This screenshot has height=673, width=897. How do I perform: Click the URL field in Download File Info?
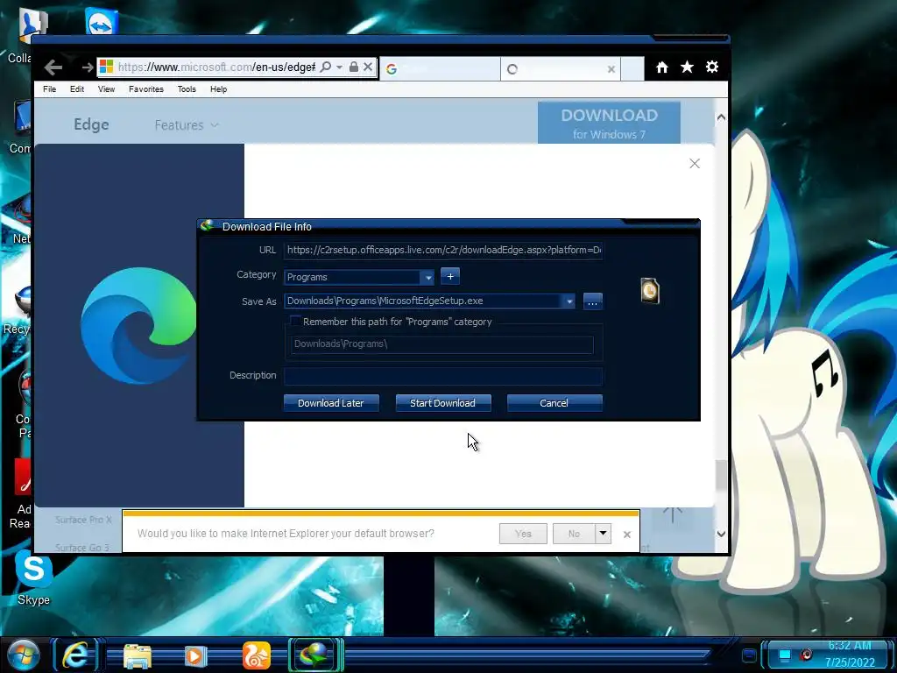(443, 250)
